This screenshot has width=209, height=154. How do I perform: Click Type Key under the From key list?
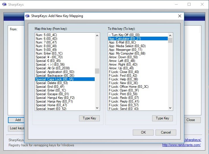[89, 118]
